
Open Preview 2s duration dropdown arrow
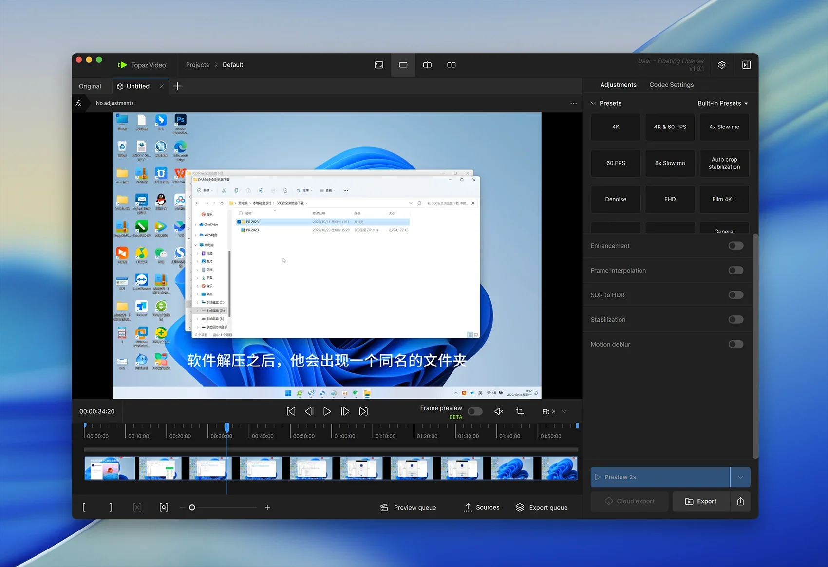(x=740, y=477)
